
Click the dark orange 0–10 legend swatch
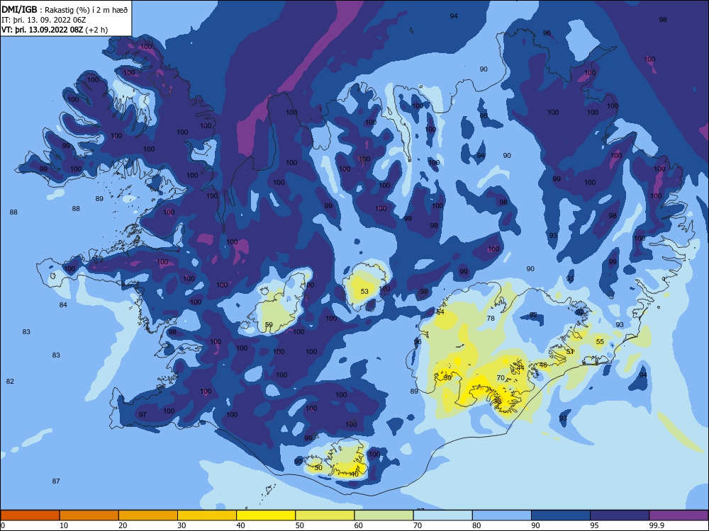(x=30, y=515)
